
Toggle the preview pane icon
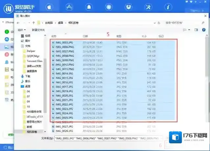pos(196,30)
